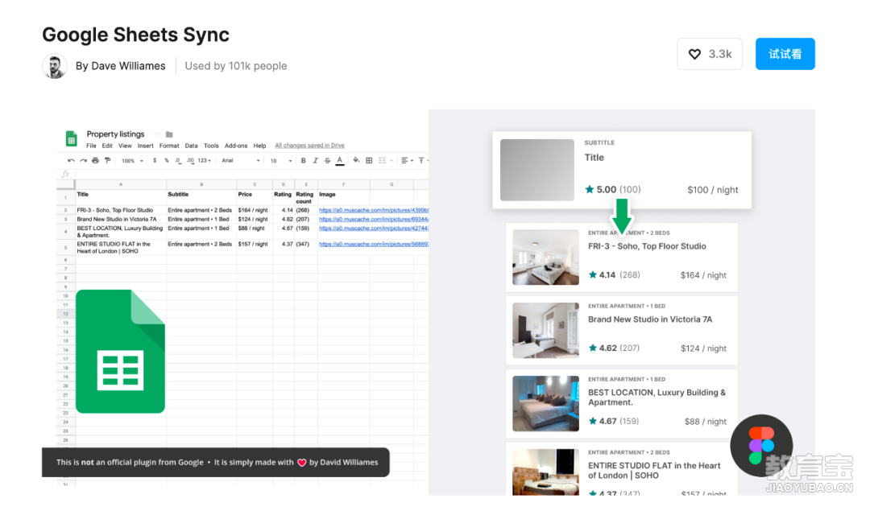Screen dimensions: 870x511
Task: Open the Format menu
Action: pyautogui.click(x=169, y=146)
